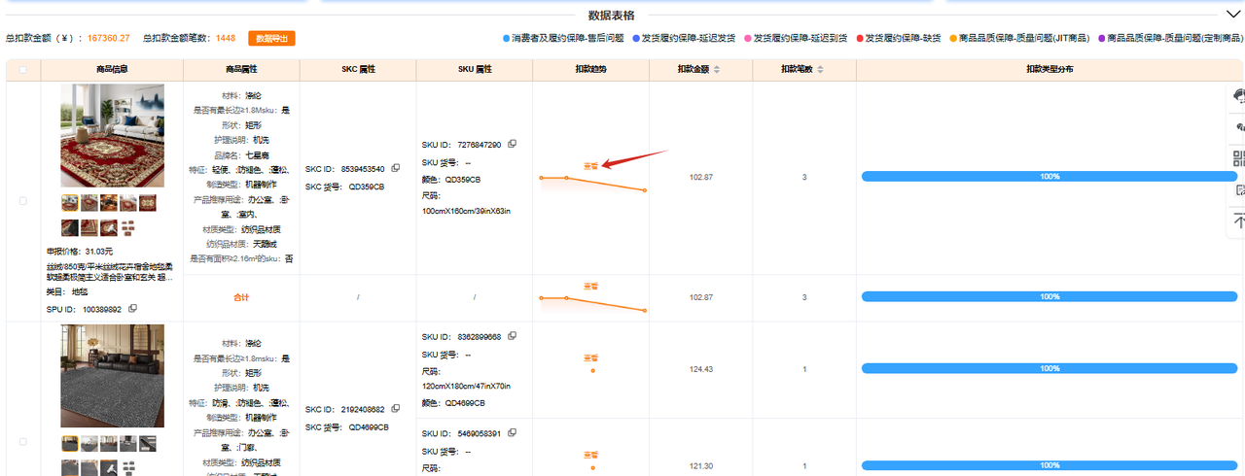Select first small thumbnail under red rug
The image size is (1245, 476).
pos(69,202)
